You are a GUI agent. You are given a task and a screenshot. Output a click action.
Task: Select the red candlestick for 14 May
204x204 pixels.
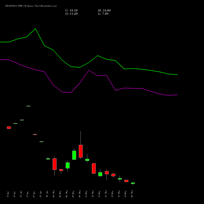(107, 173)
